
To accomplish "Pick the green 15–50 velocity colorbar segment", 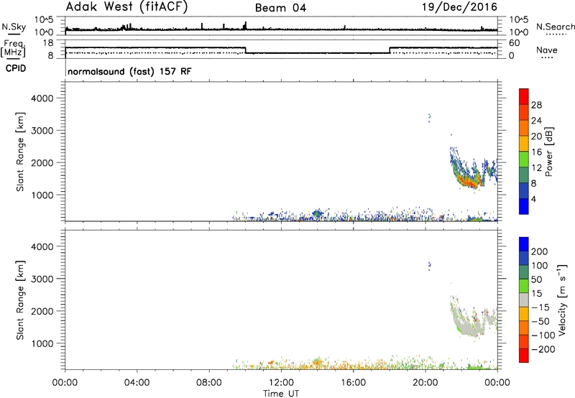I will coord(524,286).
